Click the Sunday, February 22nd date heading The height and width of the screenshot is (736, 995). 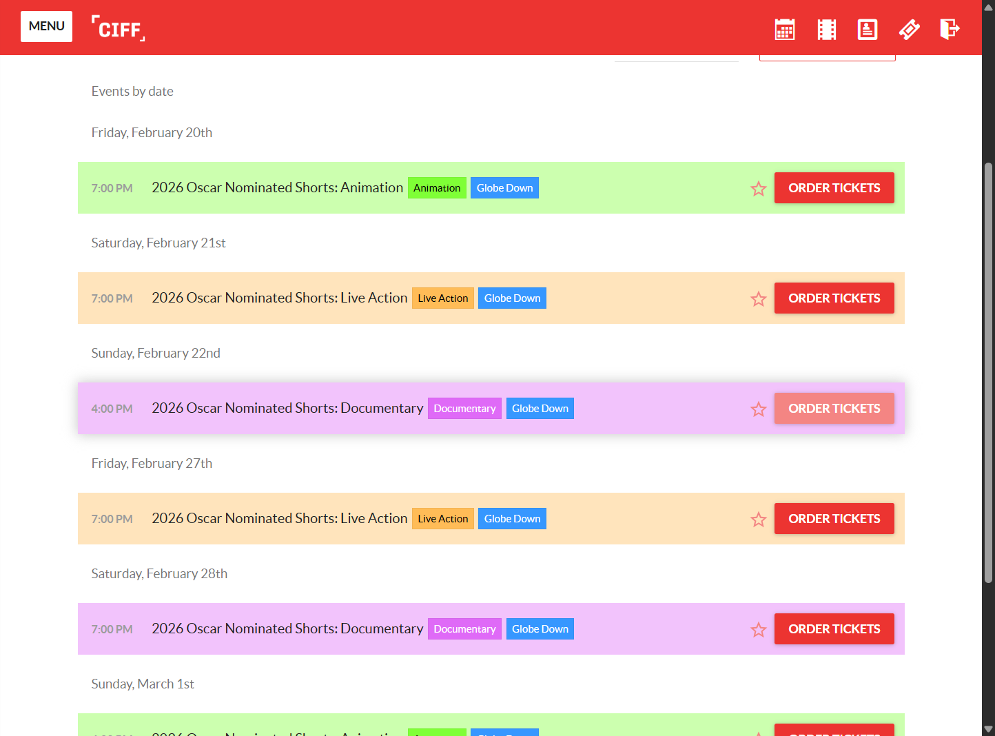[156, 353]
